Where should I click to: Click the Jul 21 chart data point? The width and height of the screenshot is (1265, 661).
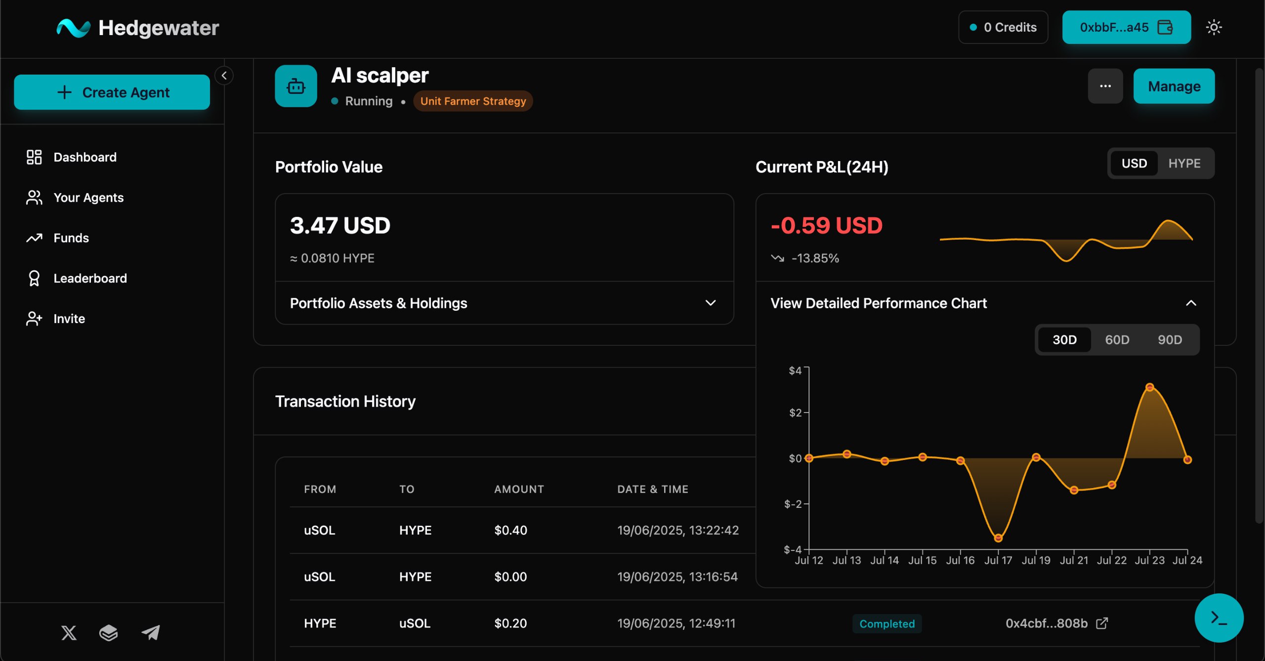[x=1074, y=490]
